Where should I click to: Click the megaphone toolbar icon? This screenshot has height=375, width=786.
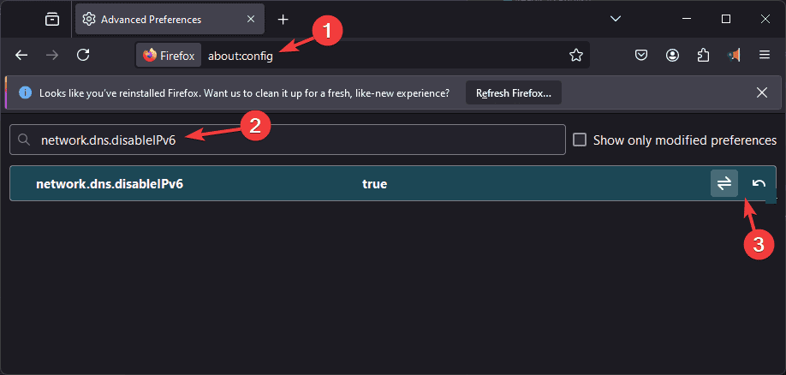point(734,55)
